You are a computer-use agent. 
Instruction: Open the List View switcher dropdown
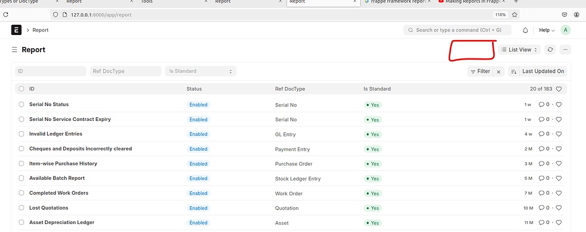tap(519, 50)
